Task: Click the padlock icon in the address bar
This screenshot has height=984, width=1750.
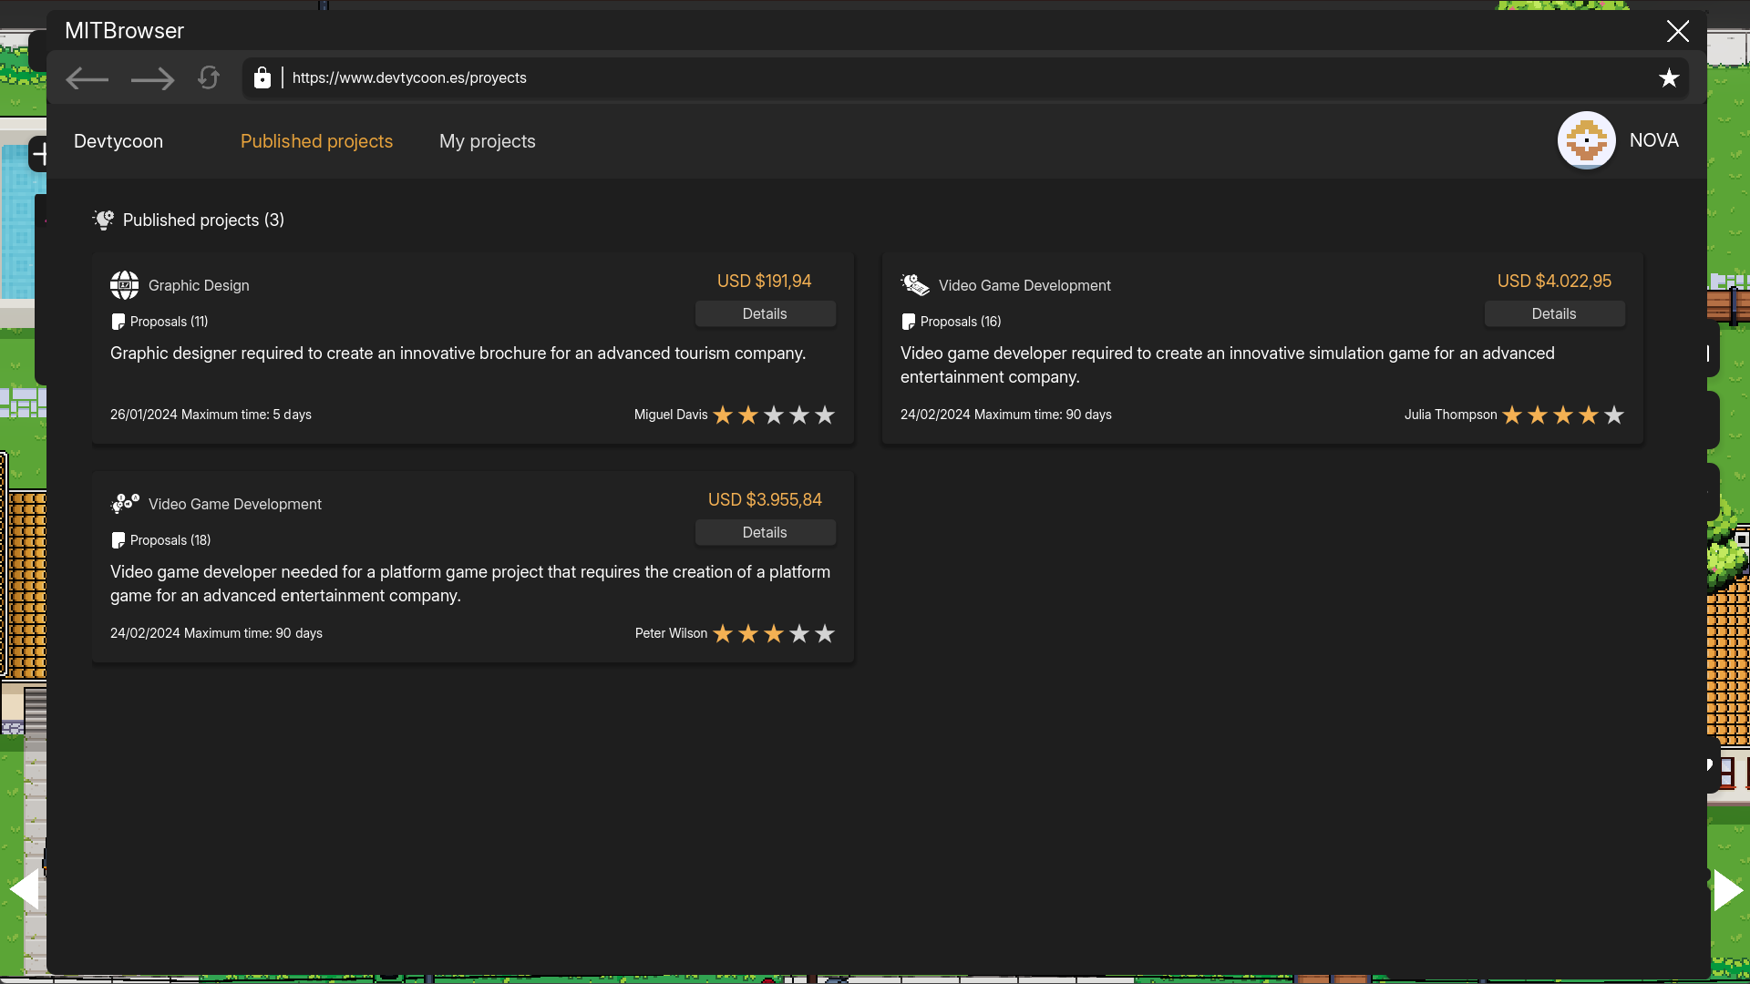Action: (262, 77)
